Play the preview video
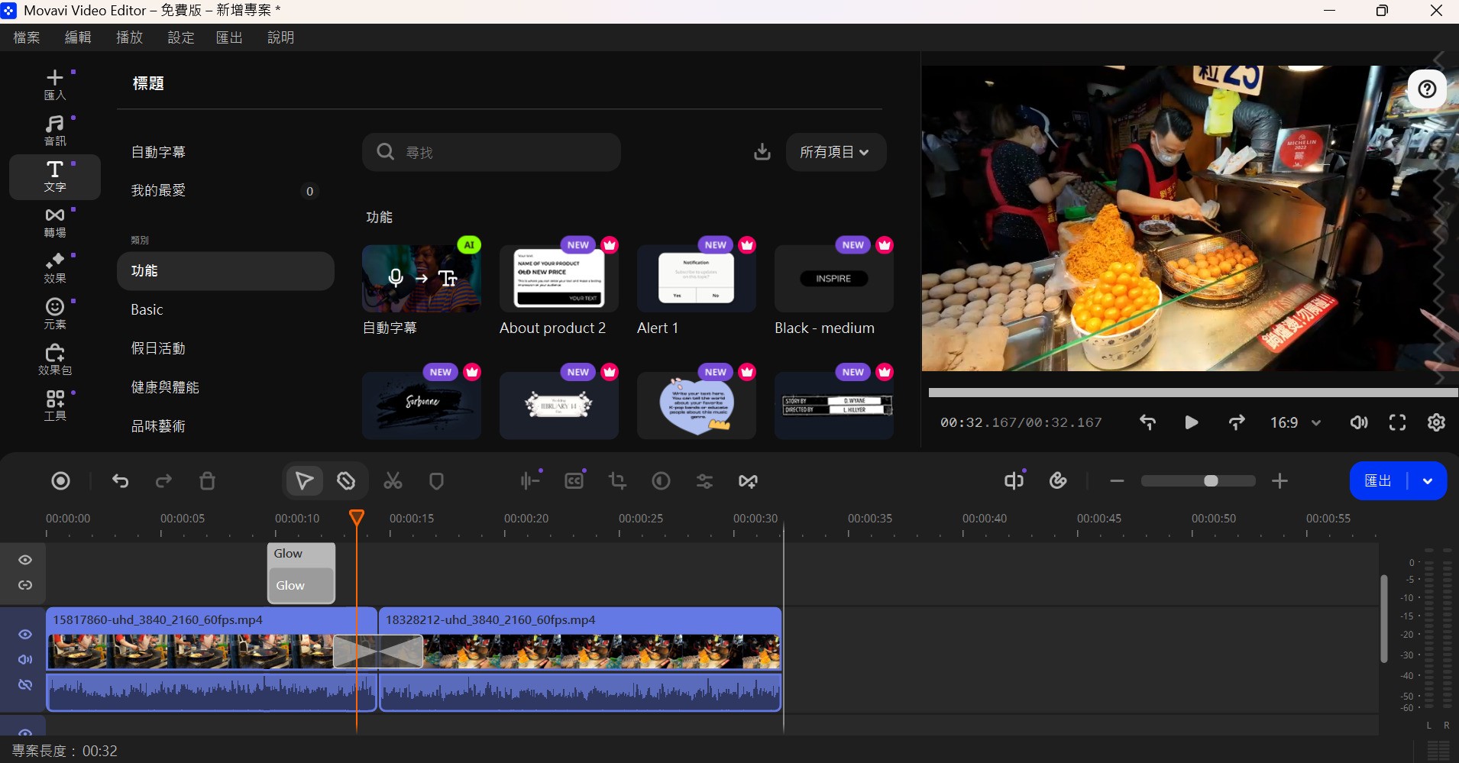Viewport: 1459px width, 763px height. 1191,422
